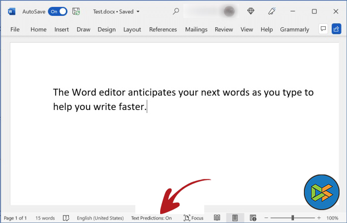
Task: Switch to the References tab
Action: click(163, 29)
